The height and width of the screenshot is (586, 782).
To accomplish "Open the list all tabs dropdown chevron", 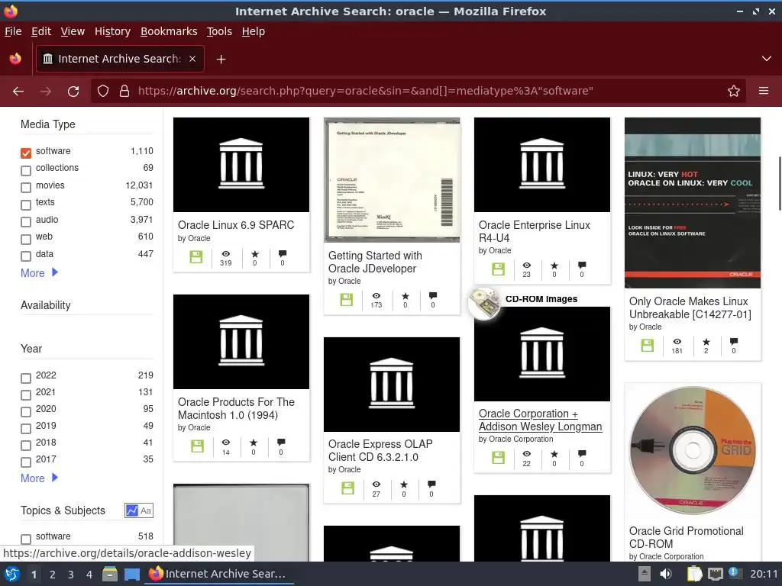I will [x=767, y=59].
